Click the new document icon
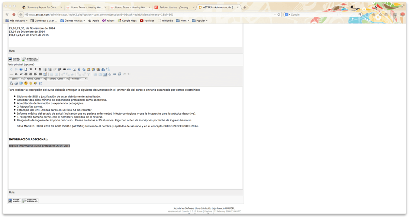 coord(26,70)
